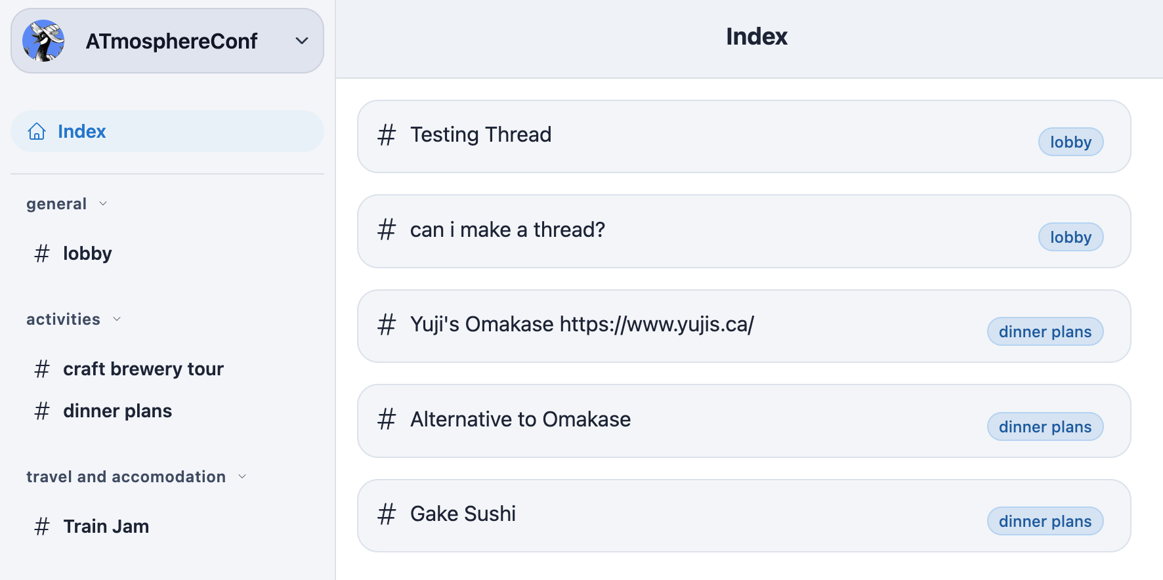Click hash icon beside craft brewery tour
The width and height of the screenshot is (1163, 580).
pyautogui.click(x=42, y=369)
